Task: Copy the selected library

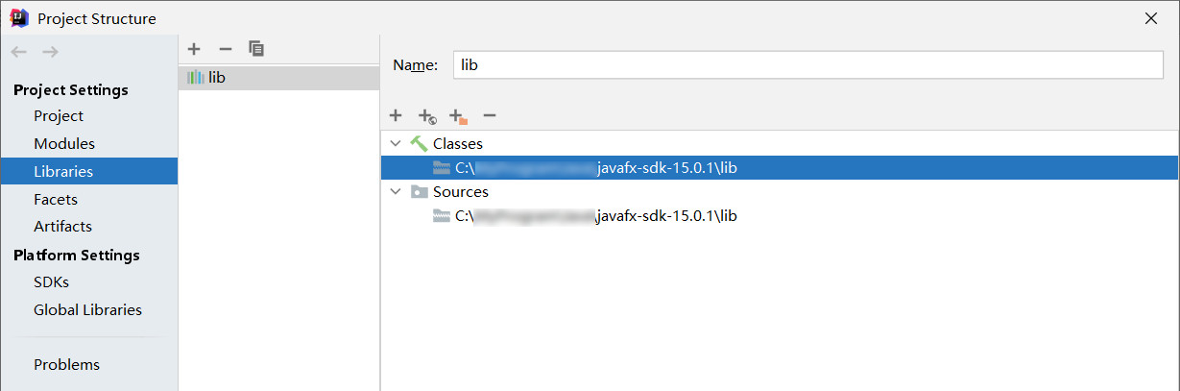Action: coord(256,49)
